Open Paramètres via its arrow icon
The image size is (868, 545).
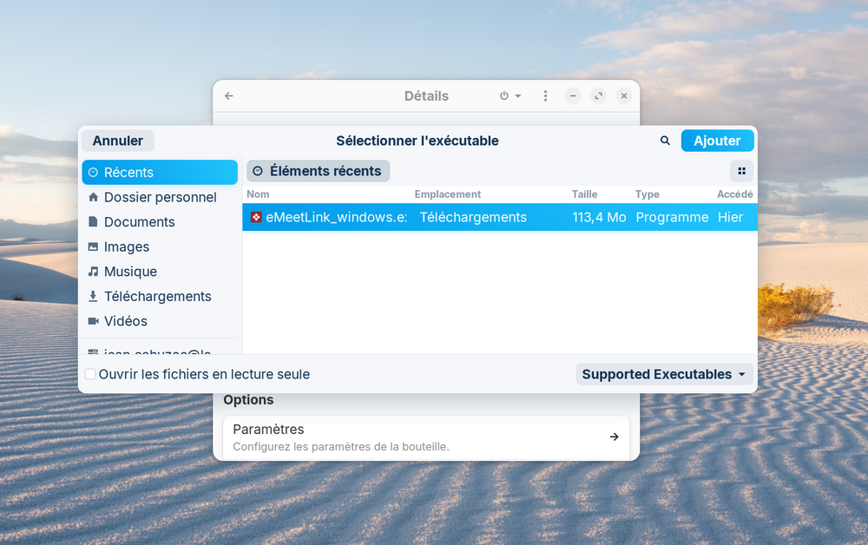click(614, 437)
